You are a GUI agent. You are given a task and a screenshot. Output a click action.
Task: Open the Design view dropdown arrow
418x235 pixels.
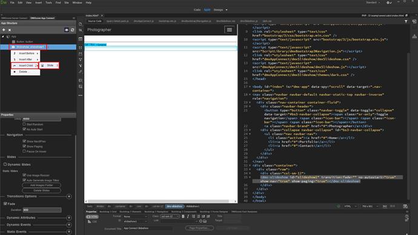pyautogui.click(x=227, y=10)
